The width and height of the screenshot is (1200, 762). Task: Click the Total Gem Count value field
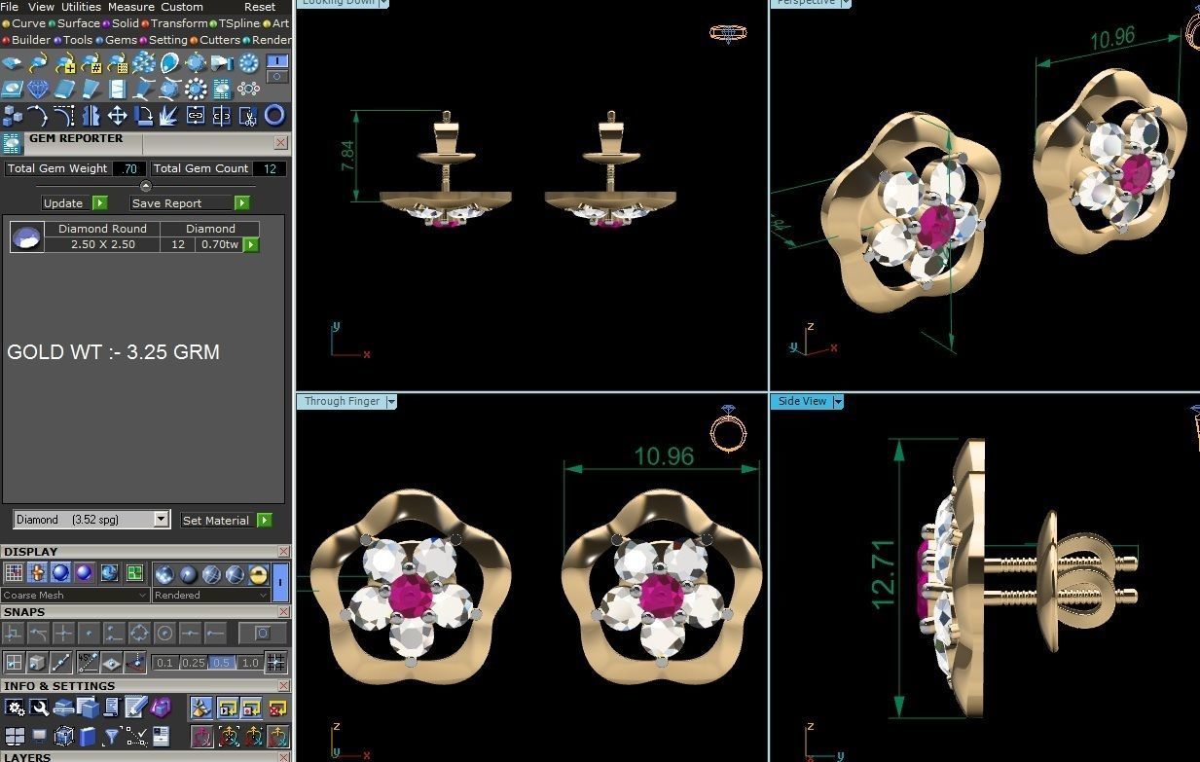pyautogui.click(x=269, y=168)
